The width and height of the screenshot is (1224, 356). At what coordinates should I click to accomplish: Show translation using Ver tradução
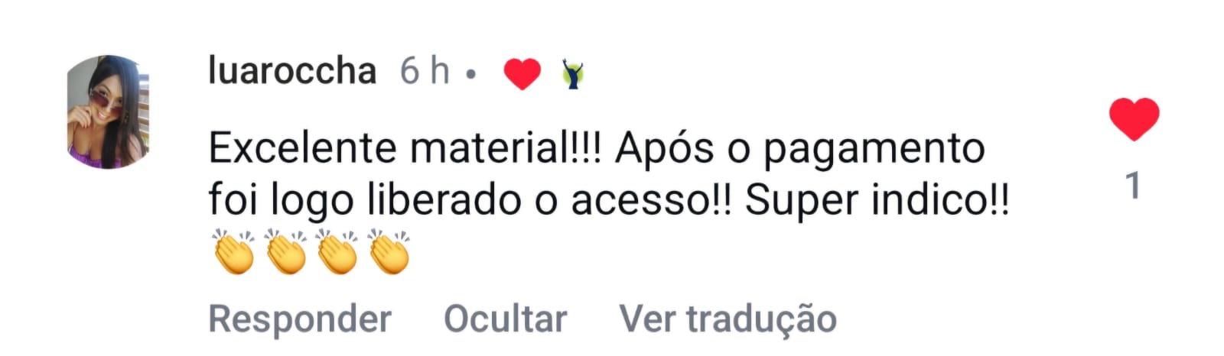click(728, 319)
